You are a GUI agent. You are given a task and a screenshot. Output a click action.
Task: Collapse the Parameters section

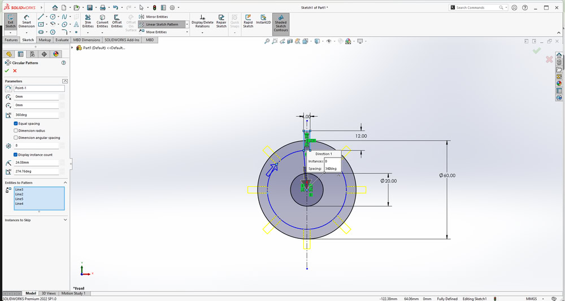point(65,81)
